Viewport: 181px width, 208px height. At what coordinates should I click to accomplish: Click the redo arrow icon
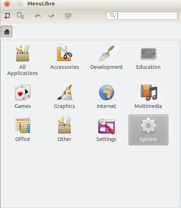tap(51, 16)
